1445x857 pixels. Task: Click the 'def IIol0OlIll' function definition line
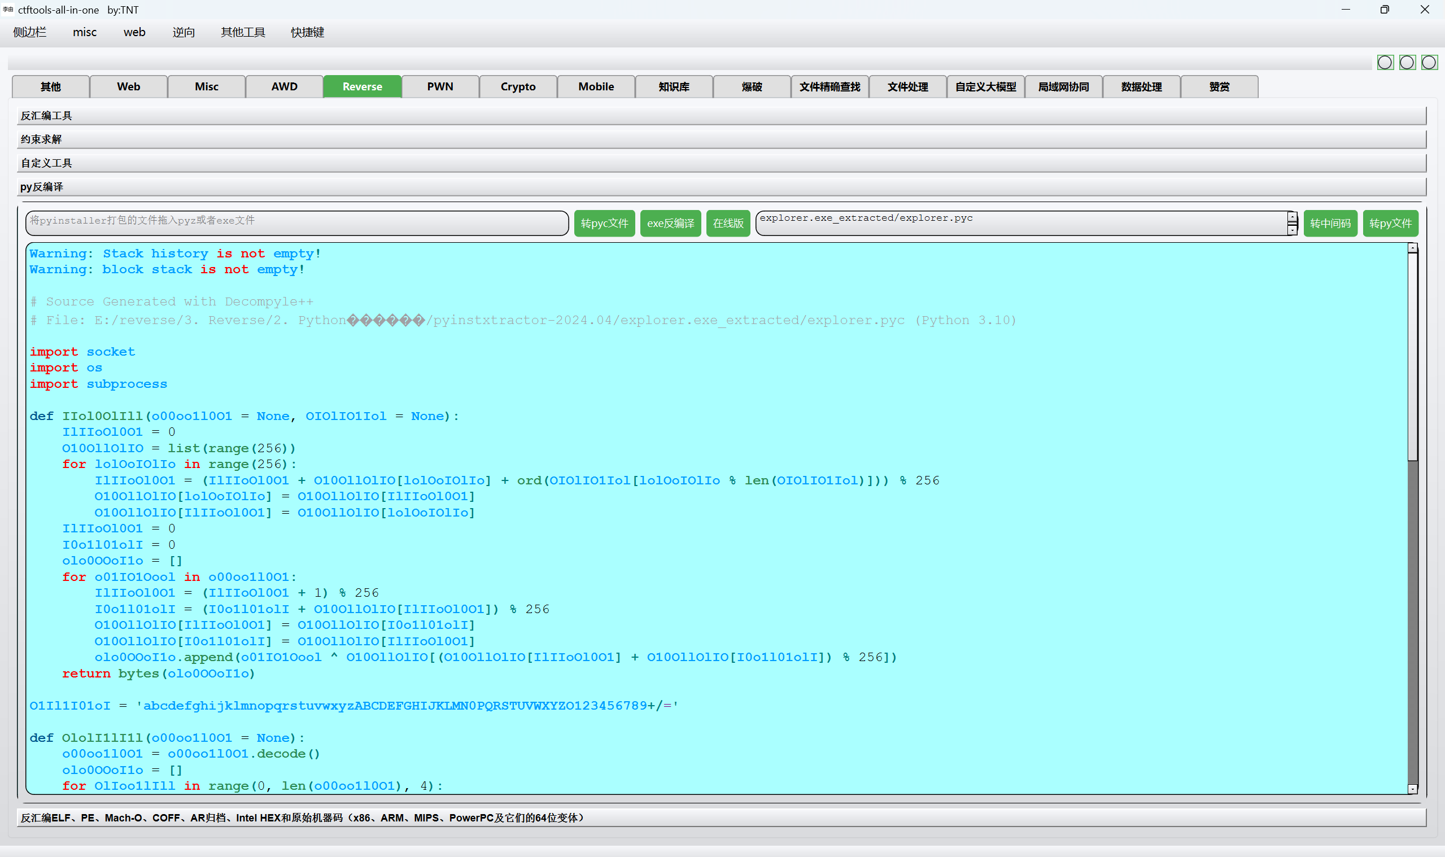[245, 417]
